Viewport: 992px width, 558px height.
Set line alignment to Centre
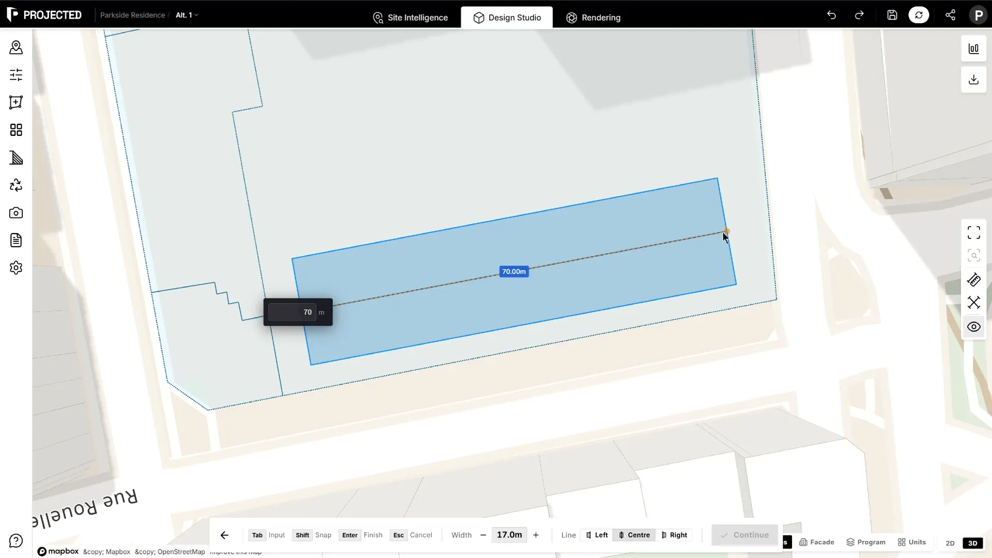click(634, 535)
